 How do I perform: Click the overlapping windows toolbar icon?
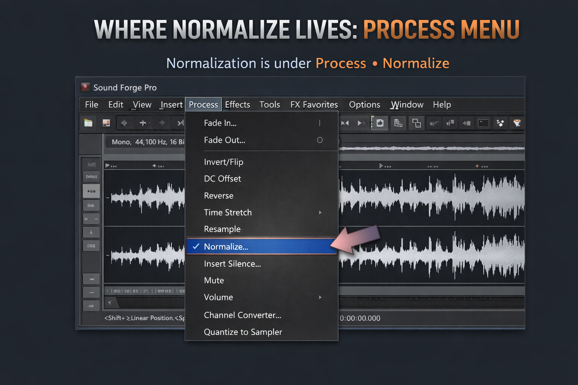(x=417, y=123)
